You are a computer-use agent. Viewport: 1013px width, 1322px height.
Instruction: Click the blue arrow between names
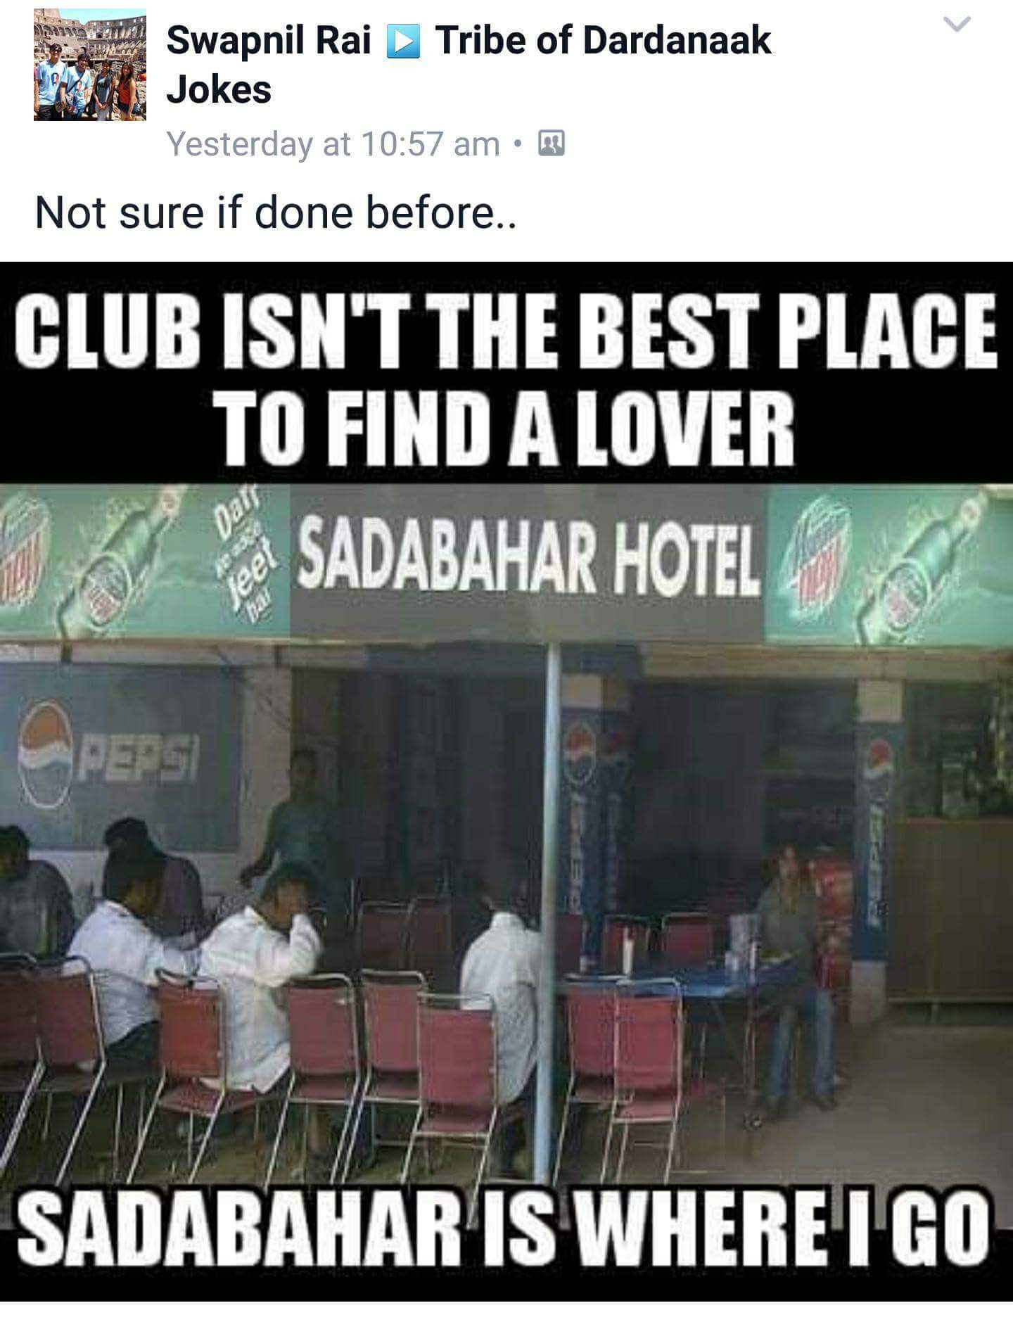pos(403,42)
